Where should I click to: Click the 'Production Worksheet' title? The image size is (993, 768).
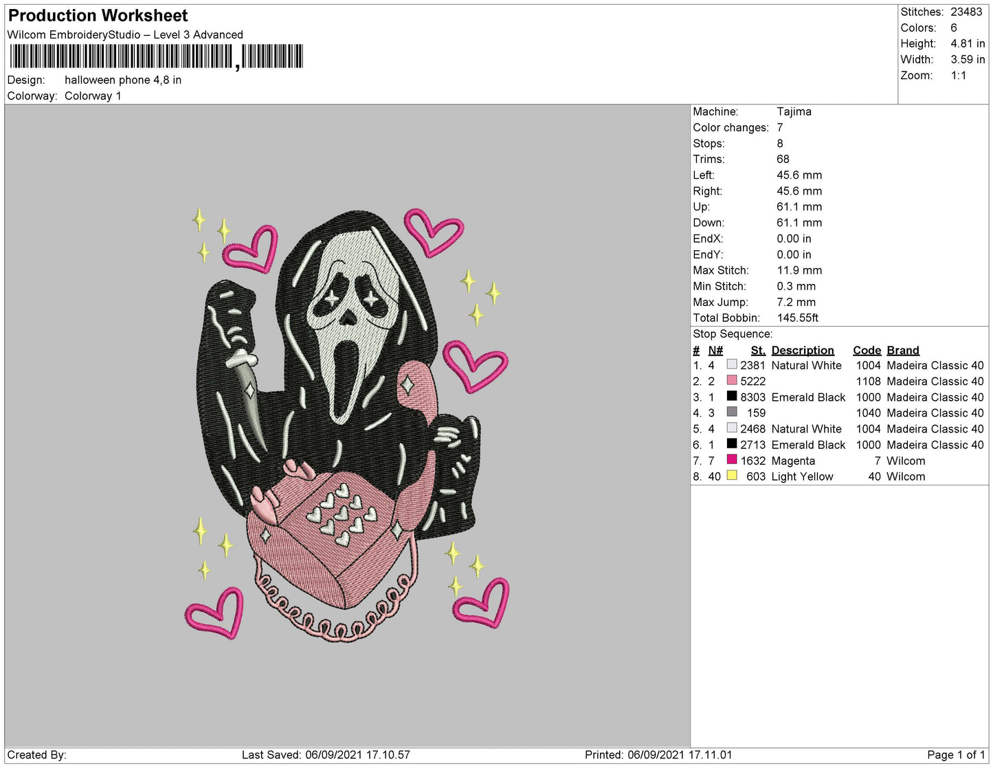98,15
